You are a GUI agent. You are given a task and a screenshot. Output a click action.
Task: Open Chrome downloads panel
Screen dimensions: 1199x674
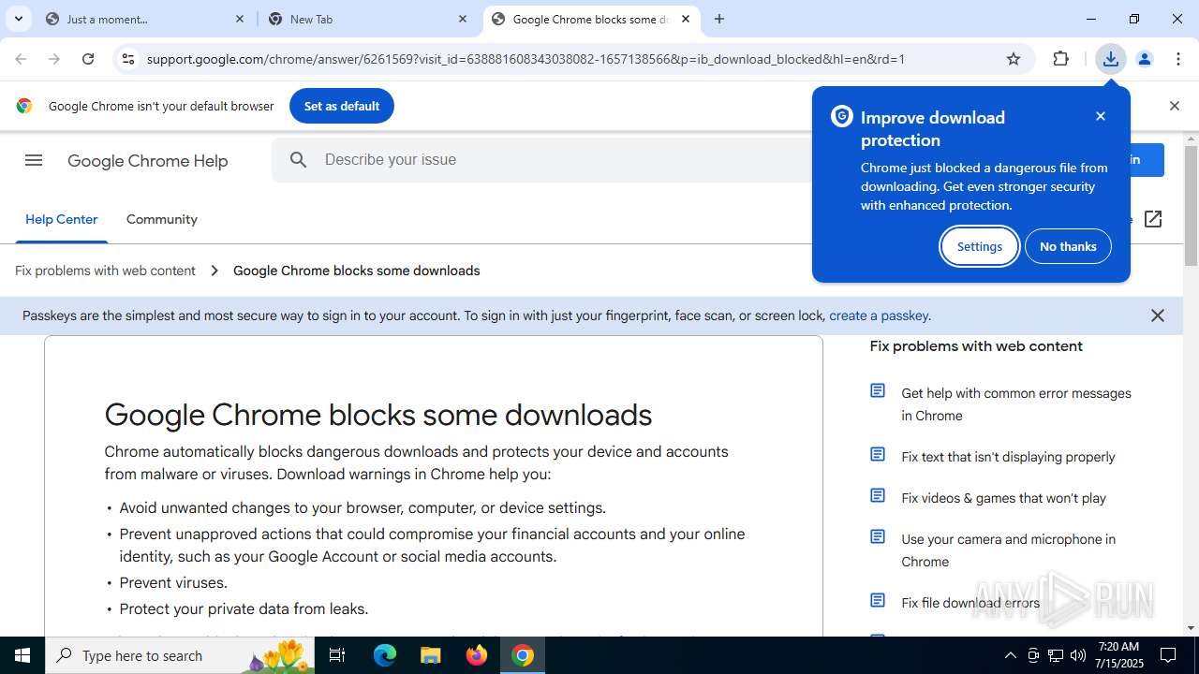[x=1110, y=59]
